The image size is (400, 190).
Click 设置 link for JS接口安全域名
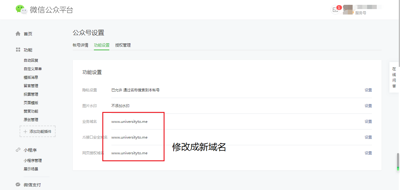(368, 137)
